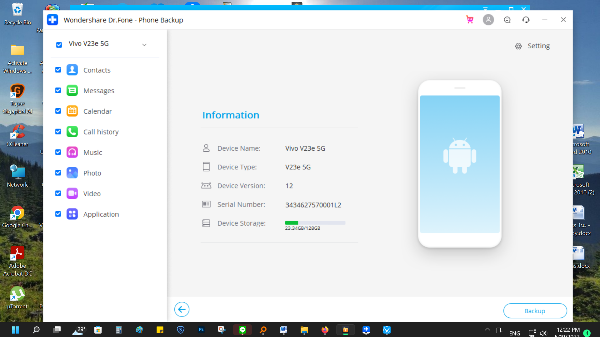This screenshot has width=600, height=337.
Task: Uncheck the Music checkbox
Action: point(58,152)
